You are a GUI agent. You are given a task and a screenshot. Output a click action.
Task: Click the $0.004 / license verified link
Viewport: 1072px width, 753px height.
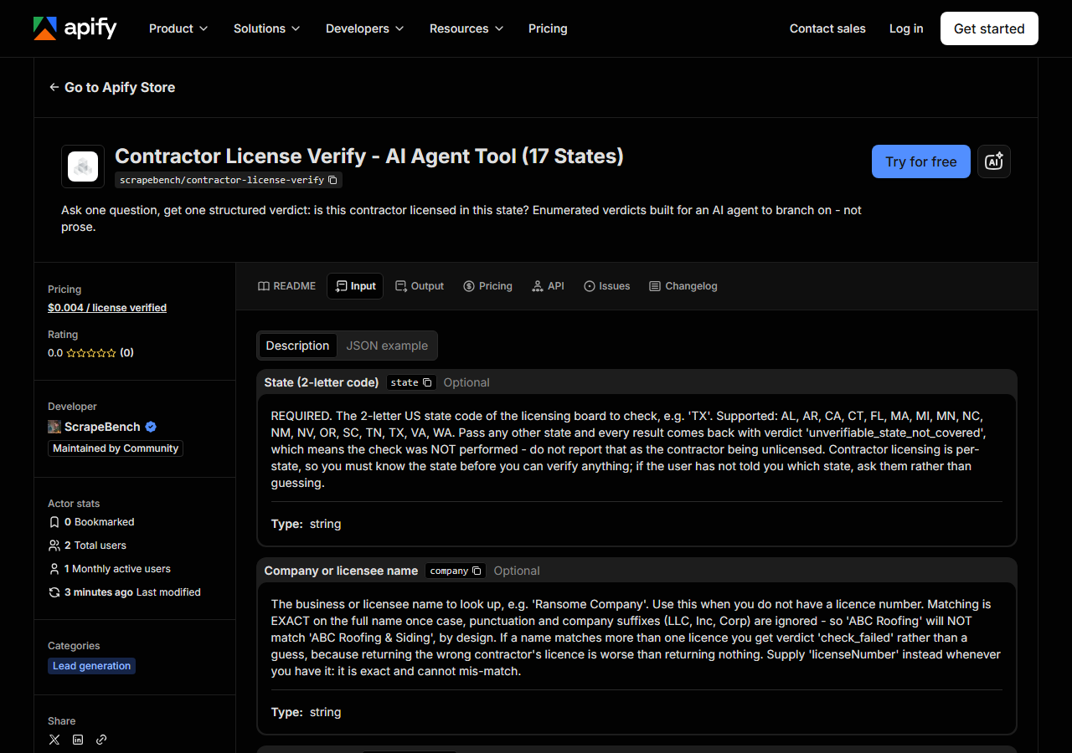click(107, 308)
